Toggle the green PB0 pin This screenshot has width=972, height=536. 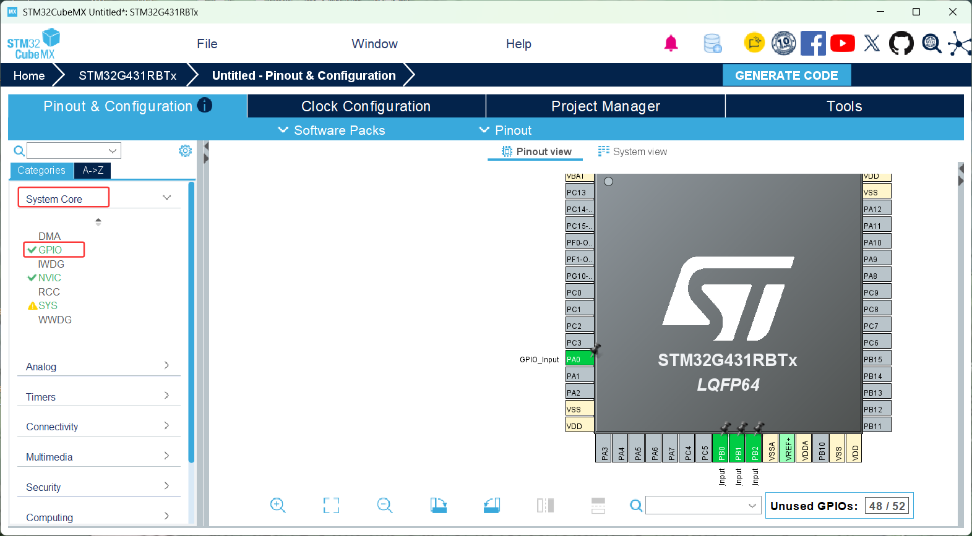coord(721,448)
